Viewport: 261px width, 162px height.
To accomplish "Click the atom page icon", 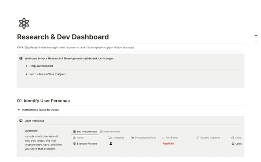I will [x=24, y=24].
